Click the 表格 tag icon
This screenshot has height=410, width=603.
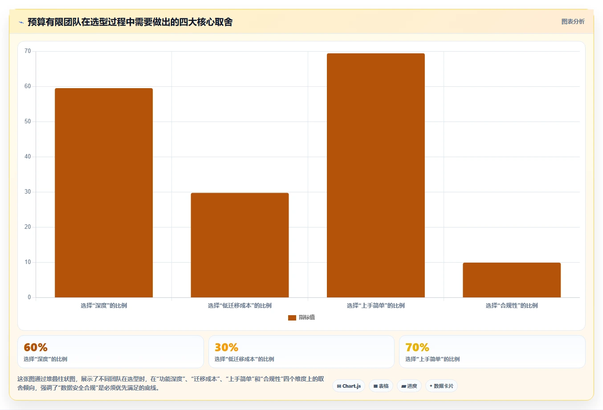tap(375, 386)
